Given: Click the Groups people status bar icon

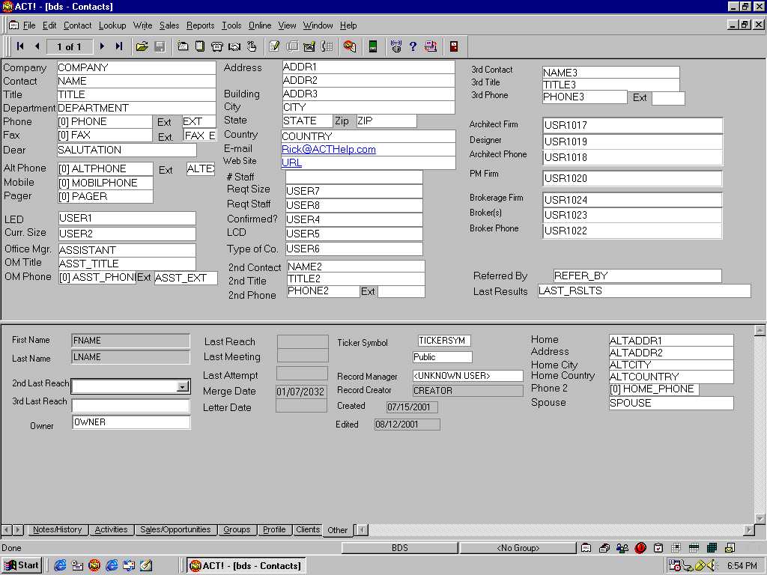Looking at the screenshot, I should pos(622,548).
